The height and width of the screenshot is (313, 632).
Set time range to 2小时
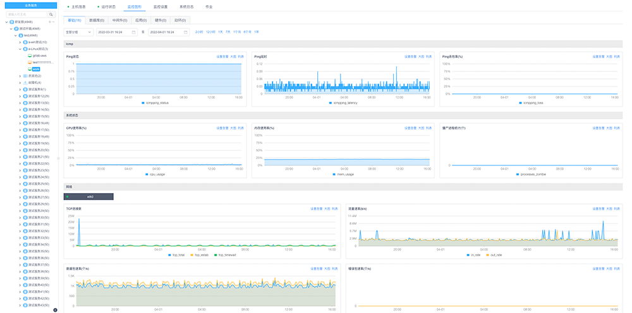[x=199, y=32]
